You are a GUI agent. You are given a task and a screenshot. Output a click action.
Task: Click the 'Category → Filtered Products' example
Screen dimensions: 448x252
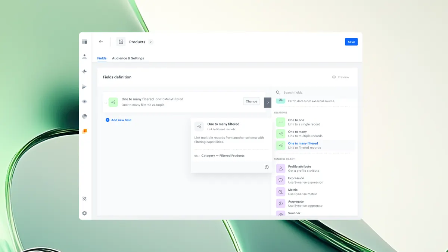tap(223, 156)
